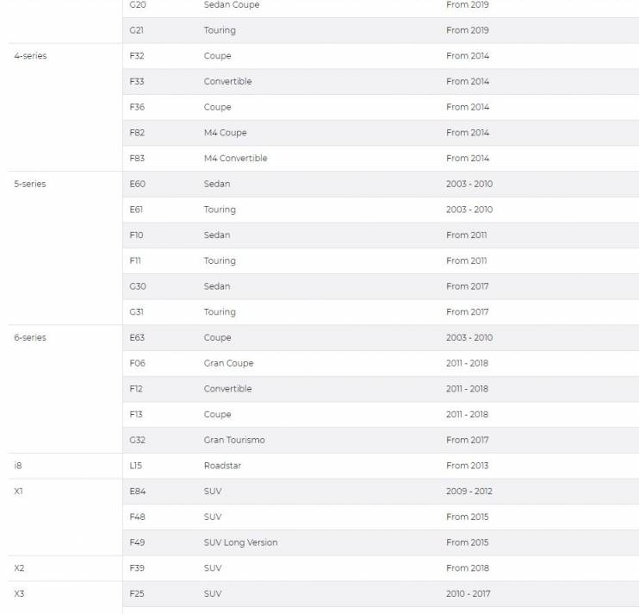Click M4 Convertible body type

pyautogui.click(x=236, y=159)
